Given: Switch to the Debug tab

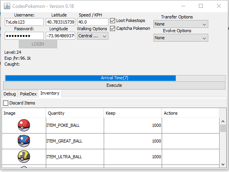Looking at the screenshot, I should [x=10, y=94].
